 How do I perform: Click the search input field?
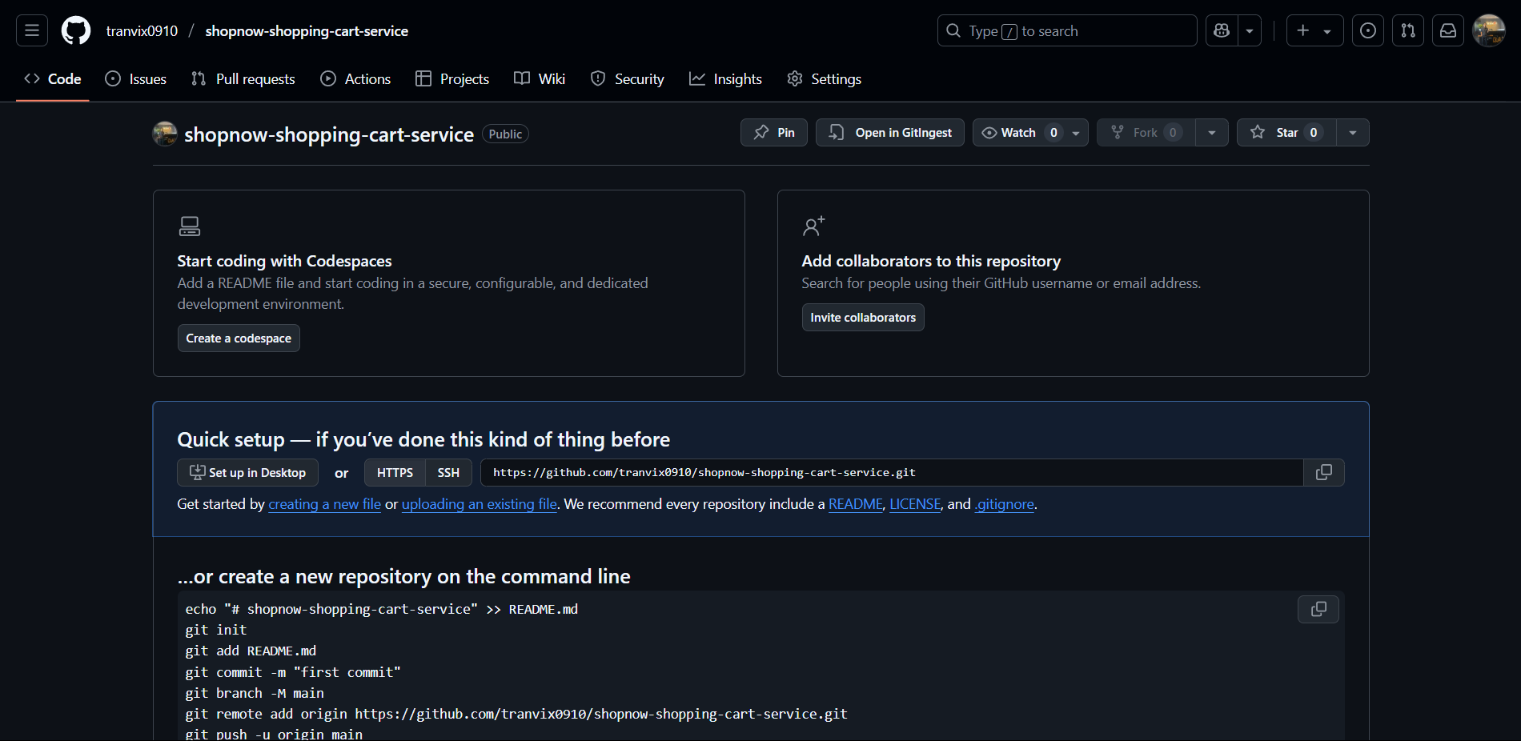point(1066,30)
